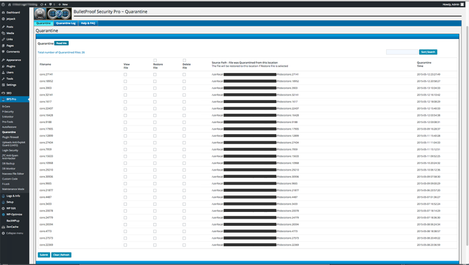Click the updates icon showing 4
Screen dimensions: 469x265
42,4
